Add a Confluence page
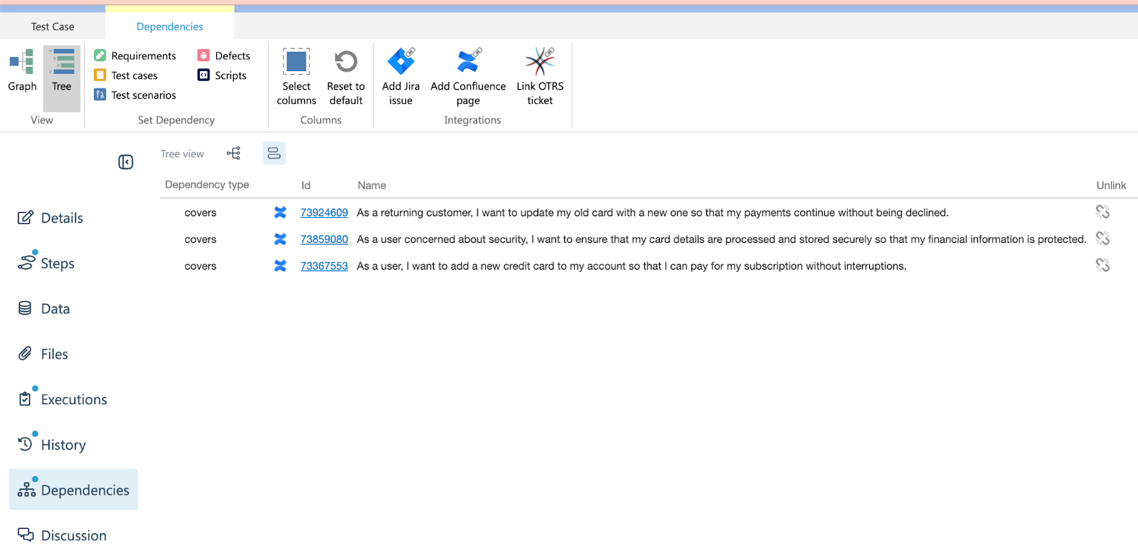Screen dimensions: 1138x555 (468, 76)
